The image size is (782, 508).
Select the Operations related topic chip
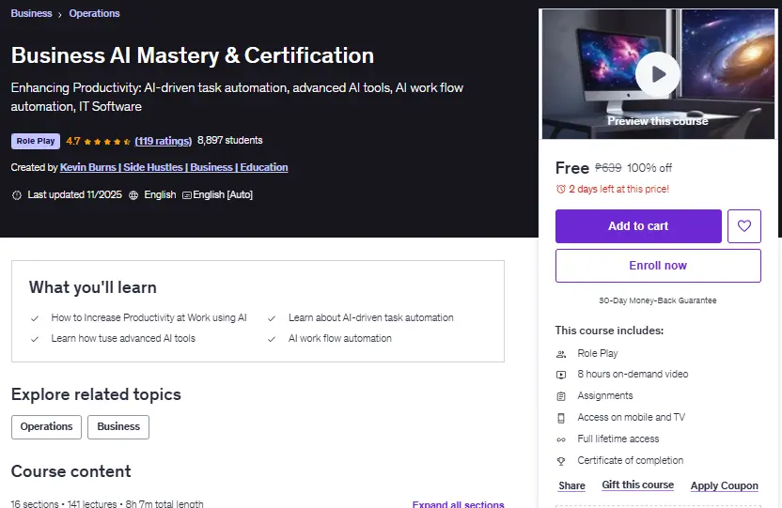[46, 427]
